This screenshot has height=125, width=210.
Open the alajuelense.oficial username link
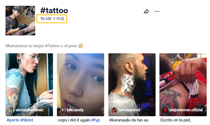tap(186, 110)
